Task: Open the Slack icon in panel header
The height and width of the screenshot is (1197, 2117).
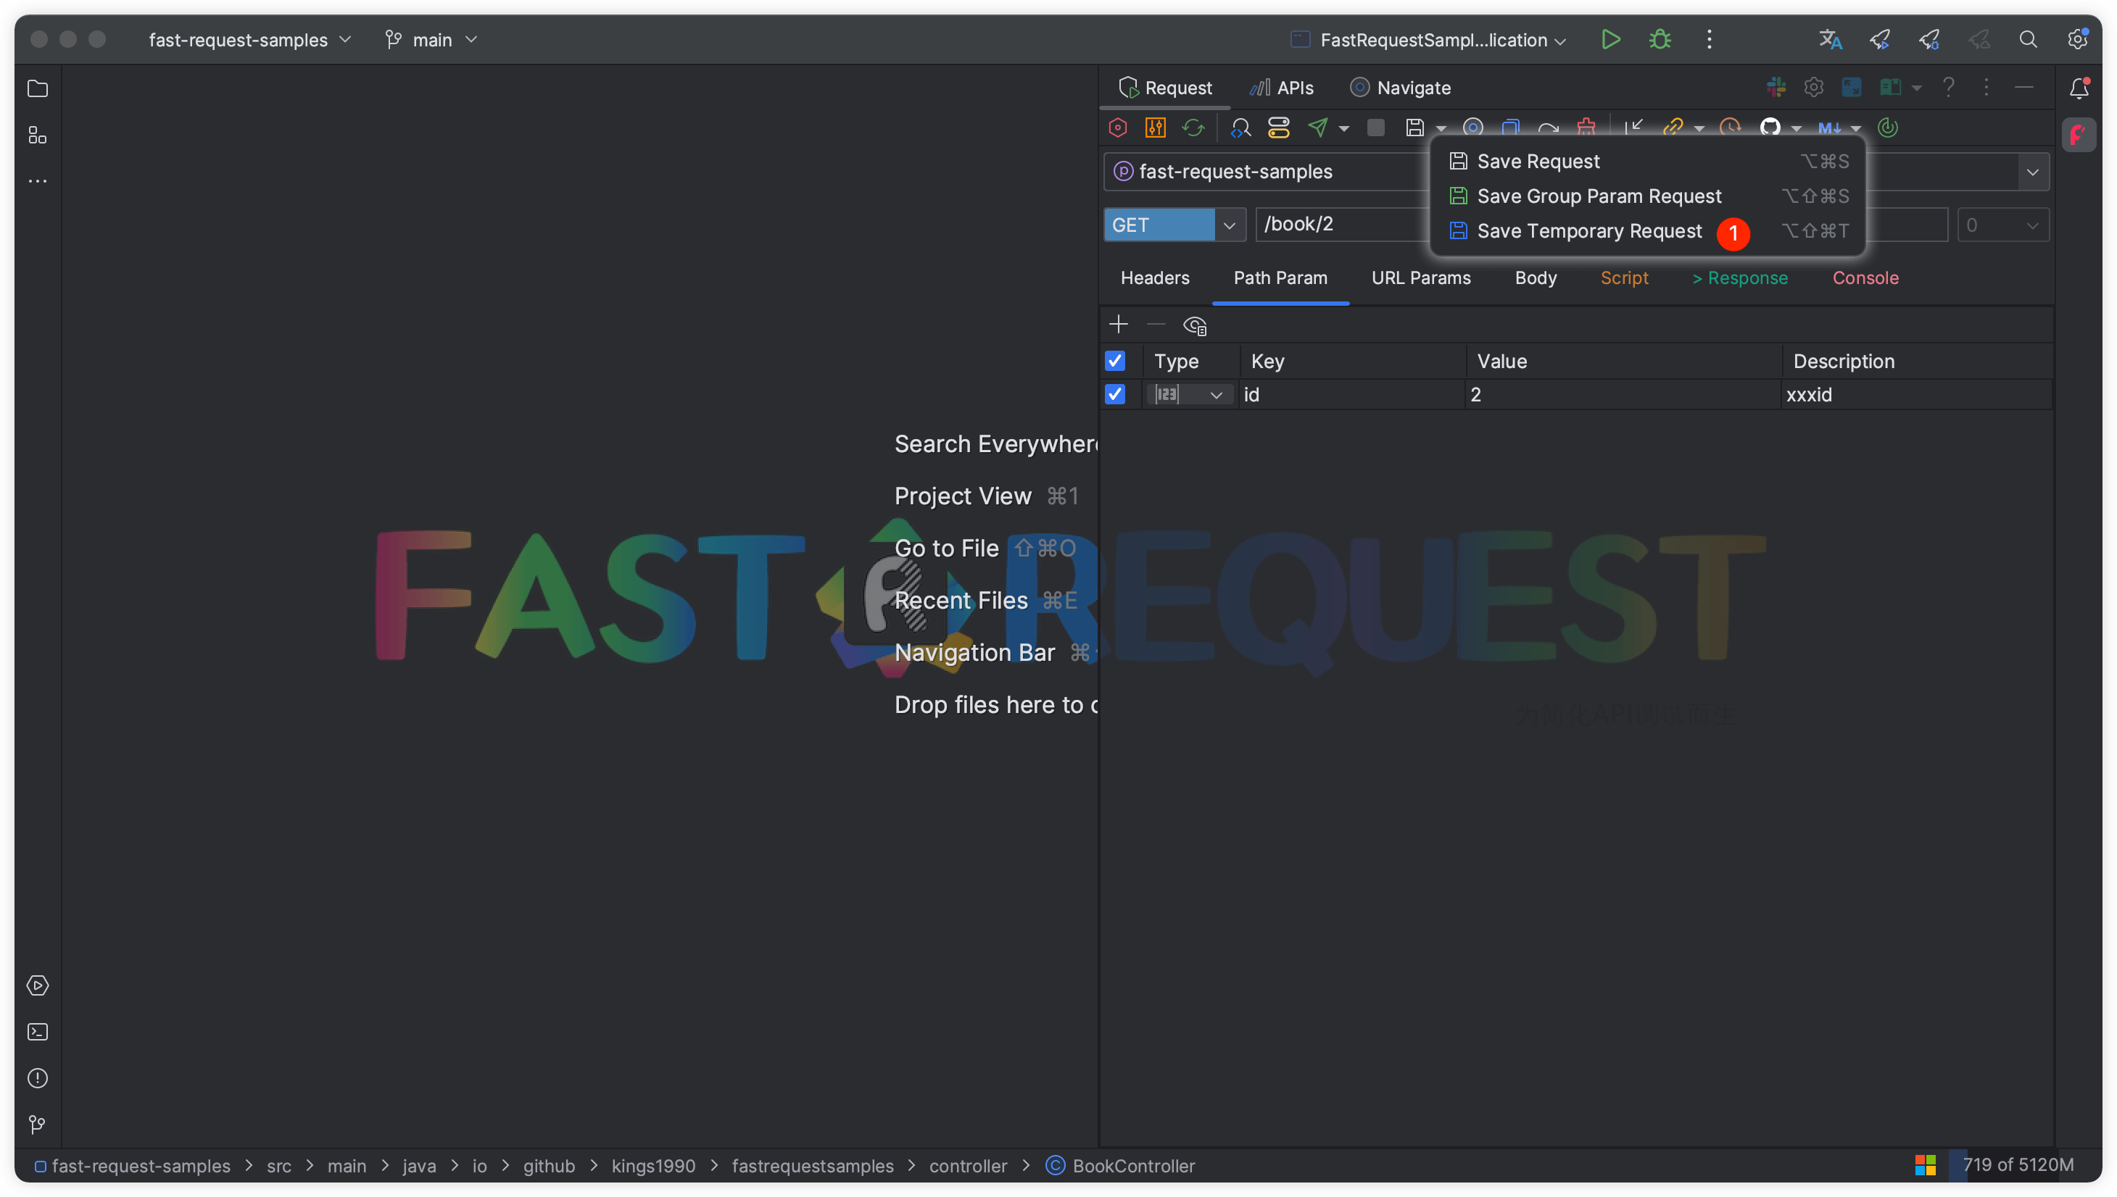Action: click(1776, 87)
